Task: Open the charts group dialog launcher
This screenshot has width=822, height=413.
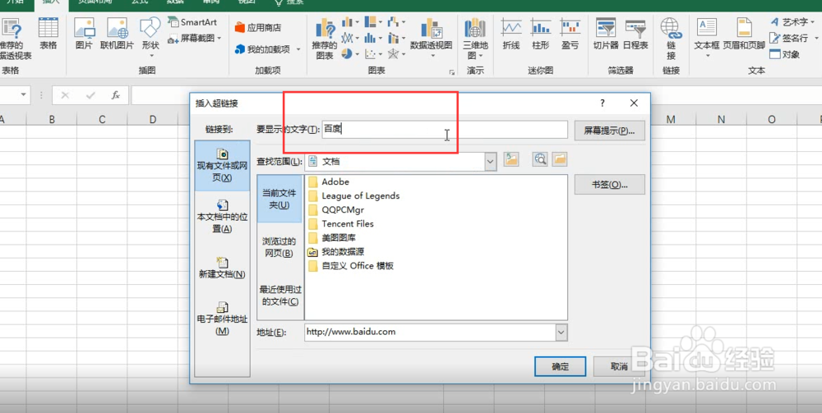Action: pos(451,72)
